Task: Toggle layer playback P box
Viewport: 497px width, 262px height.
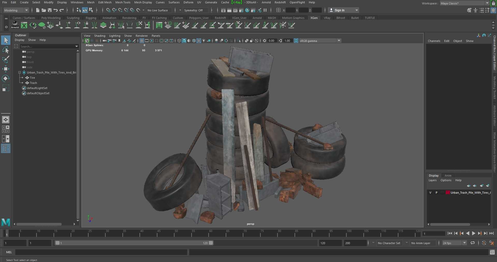Action: [436, 193]
